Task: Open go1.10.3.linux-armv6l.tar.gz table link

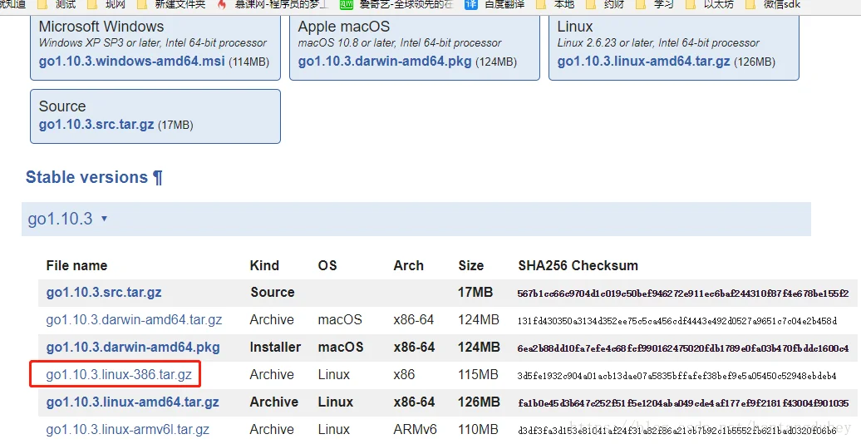Action: 127,429
